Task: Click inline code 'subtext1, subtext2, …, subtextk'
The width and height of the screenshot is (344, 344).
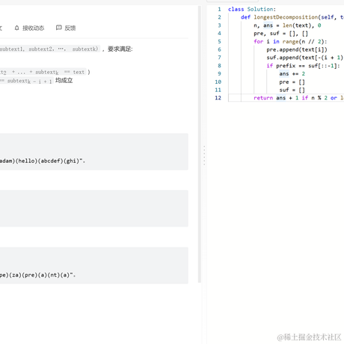Action: 49,49
